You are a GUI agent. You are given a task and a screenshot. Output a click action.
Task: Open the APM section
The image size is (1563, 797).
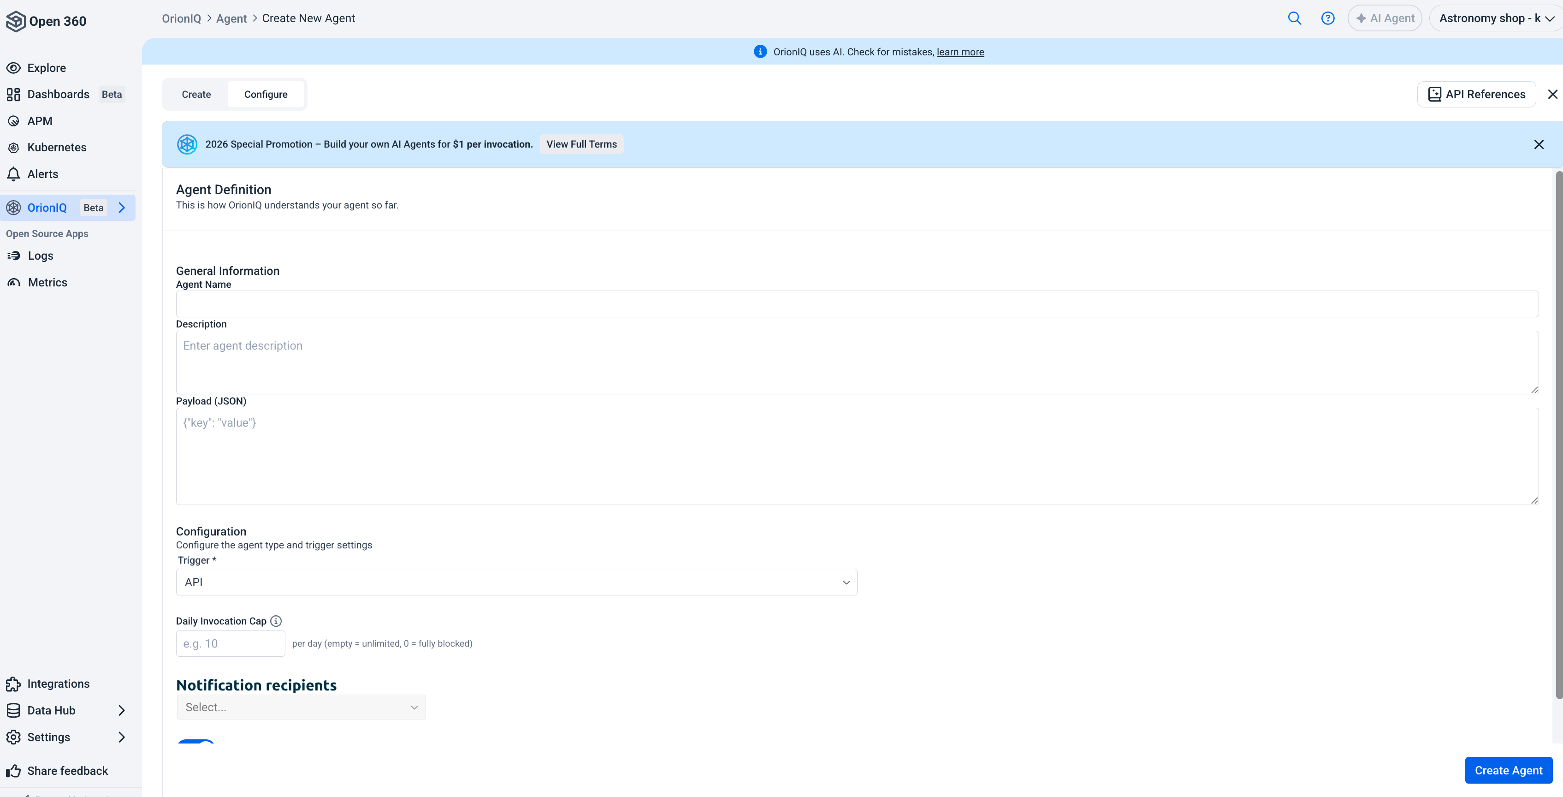(x=40, y=120)
